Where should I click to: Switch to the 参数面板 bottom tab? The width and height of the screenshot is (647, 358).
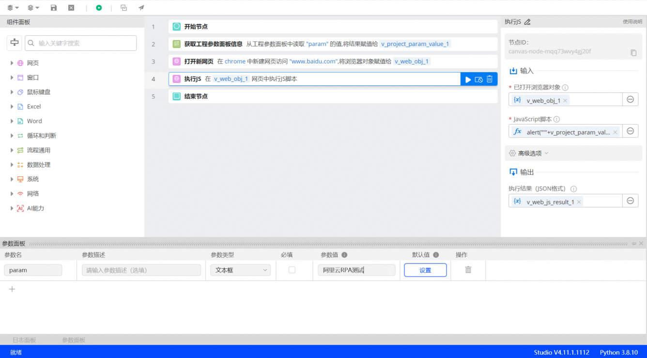pyautogui.click(x=74, y=340)
